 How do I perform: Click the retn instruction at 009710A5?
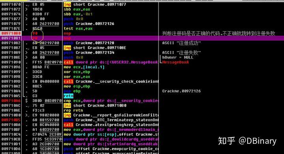69,96
